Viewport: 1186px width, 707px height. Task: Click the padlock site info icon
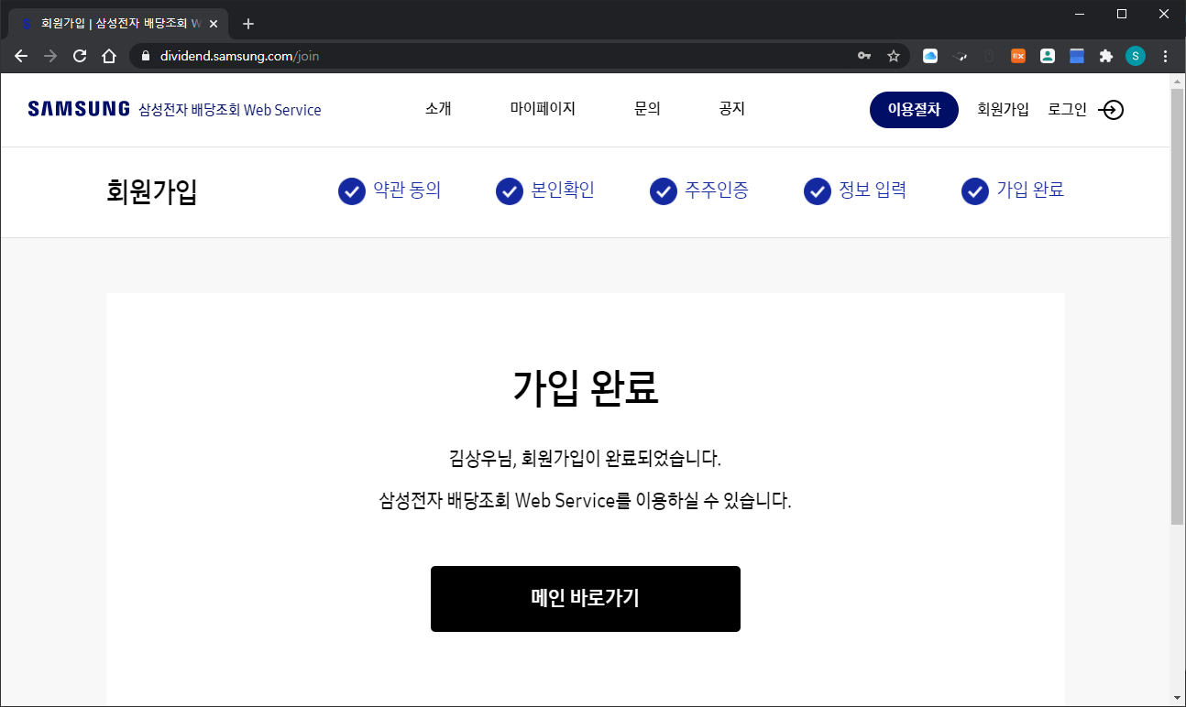click(x=145, y=56)
